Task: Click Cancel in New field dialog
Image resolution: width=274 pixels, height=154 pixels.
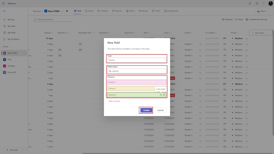Action: click(x=160, y=110)
